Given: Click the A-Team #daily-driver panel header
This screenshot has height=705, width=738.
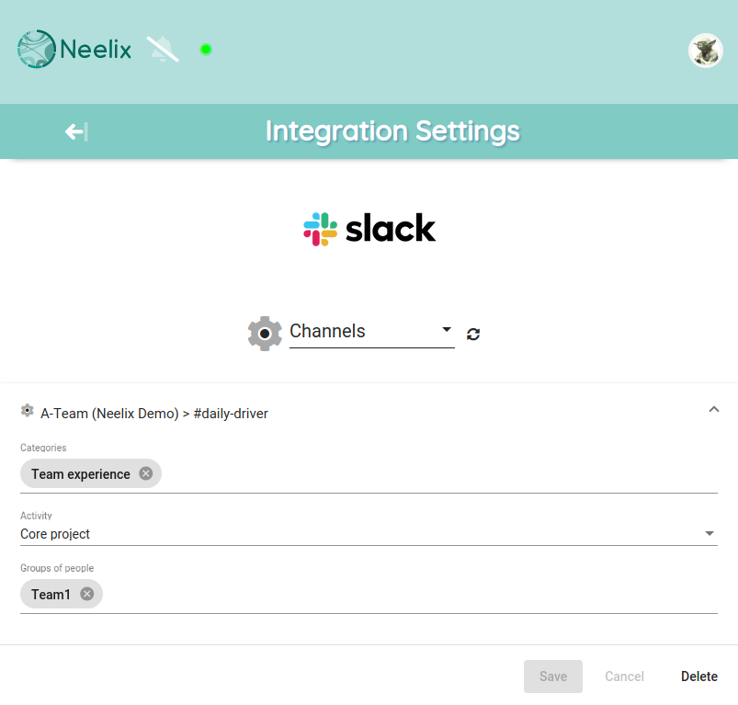Looking at the screenshot, I should point(369,413).
